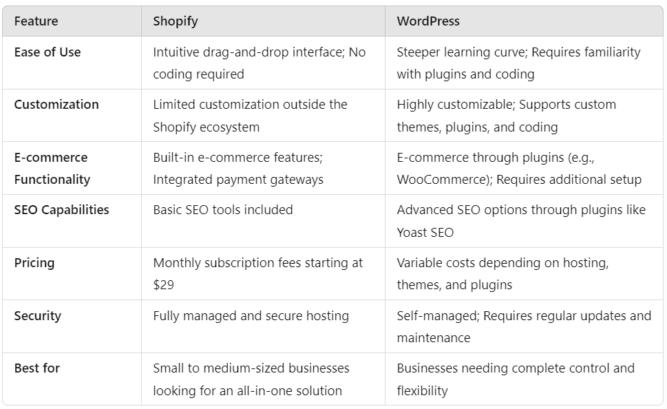
Task: Select the SEO Capabilities row label
Action: click(x=62, y=210)
